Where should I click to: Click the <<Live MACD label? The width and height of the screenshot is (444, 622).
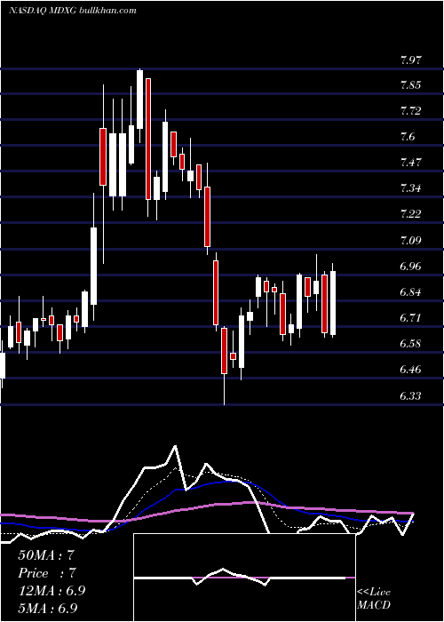[374, 599]
